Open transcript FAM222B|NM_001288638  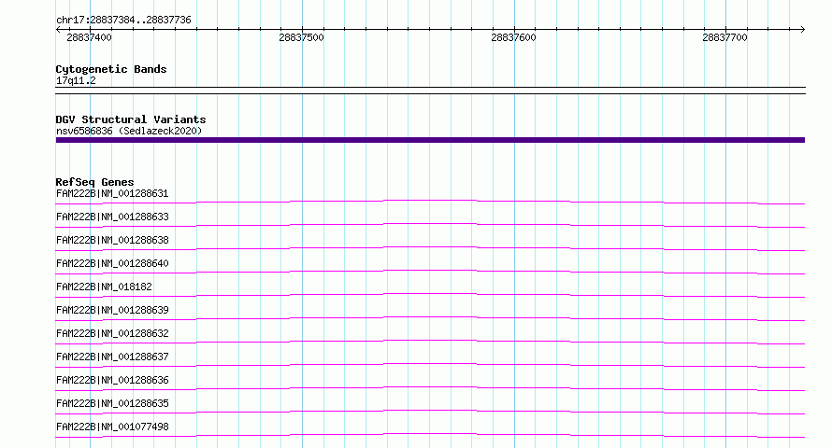tap(112, 240)
